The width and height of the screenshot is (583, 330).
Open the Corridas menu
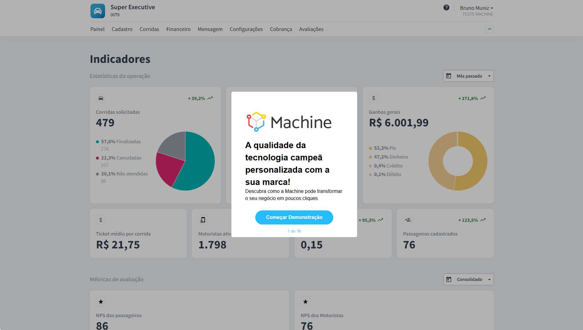(x=149, y=29)
